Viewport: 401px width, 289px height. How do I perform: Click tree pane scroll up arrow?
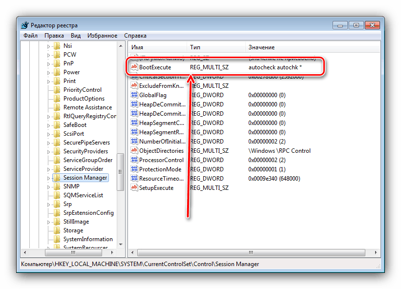coord(121,46)
